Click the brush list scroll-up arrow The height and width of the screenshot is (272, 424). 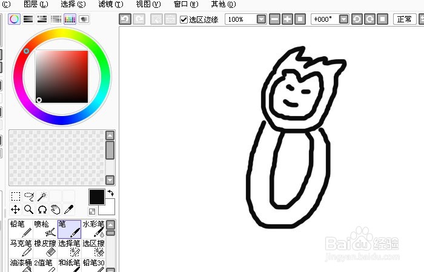tap(111, 224)
